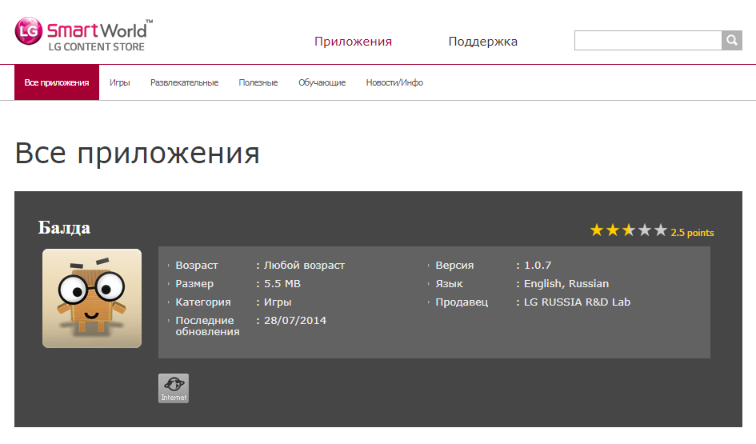Click the Последние обновления label
Image resolution: width=756 pixels, height=444 pixels.
click(207, 326)
